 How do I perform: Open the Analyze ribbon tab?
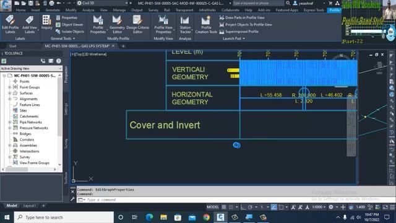[88, 10]
